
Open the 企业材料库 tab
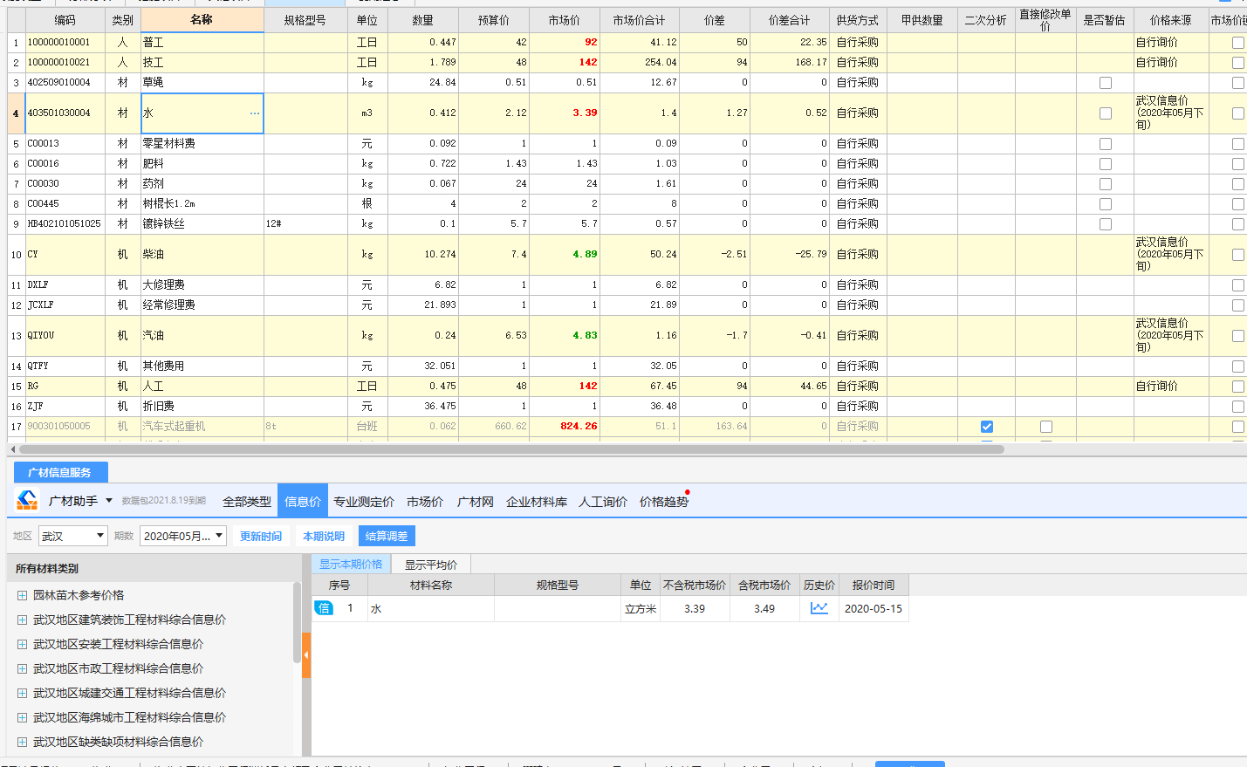[537, 502]
